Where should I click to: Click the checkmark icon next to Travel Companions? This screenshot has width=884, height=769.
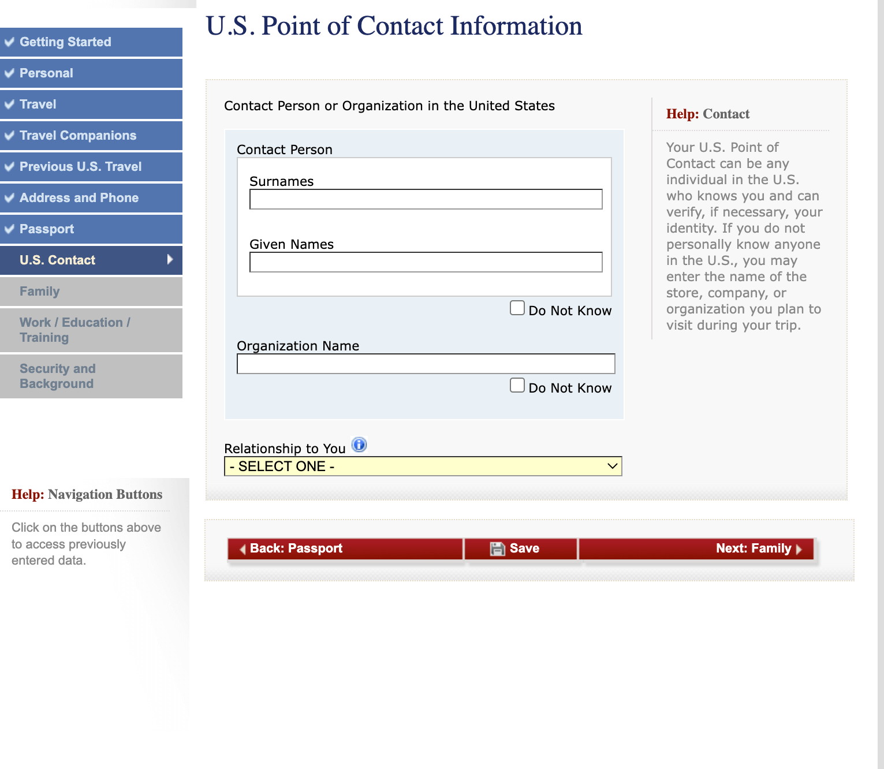pos(9,136)
